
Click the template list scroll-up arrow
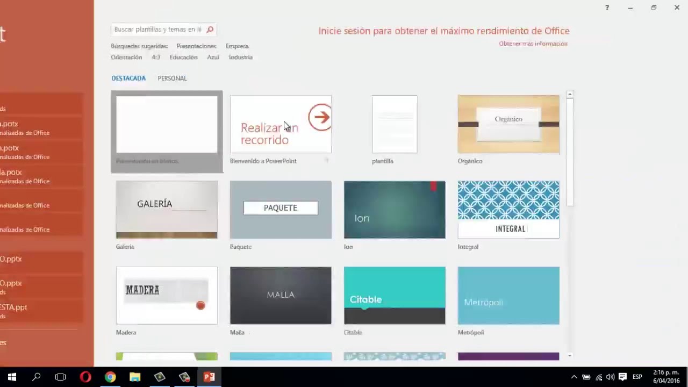pyautogui.click(x=570, y=94)
